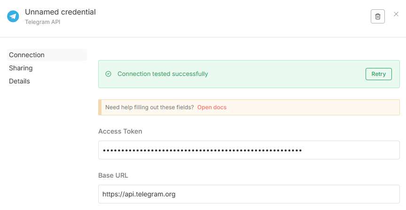Click the green success checkmark icon
Viewport: 406px width, 210px height.
(x=109, y=74)
